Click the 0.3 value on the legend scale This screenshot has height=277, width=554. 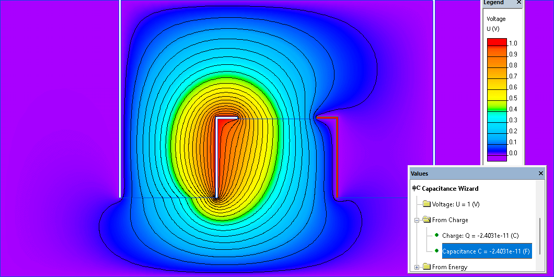[x=512, y=120]
